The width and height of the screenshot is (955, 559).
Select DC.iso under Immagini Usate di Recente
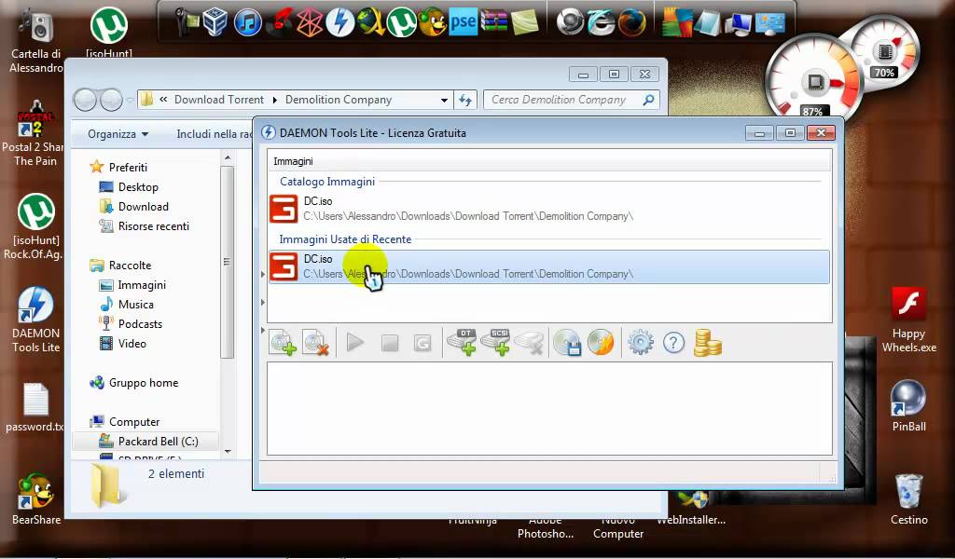[x=549, y=266]
